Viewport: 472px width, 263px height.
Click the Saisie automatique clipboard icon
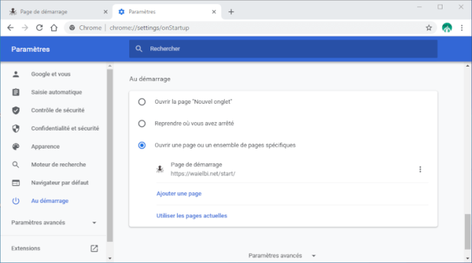pyautogui.click(x=15, y=92)
